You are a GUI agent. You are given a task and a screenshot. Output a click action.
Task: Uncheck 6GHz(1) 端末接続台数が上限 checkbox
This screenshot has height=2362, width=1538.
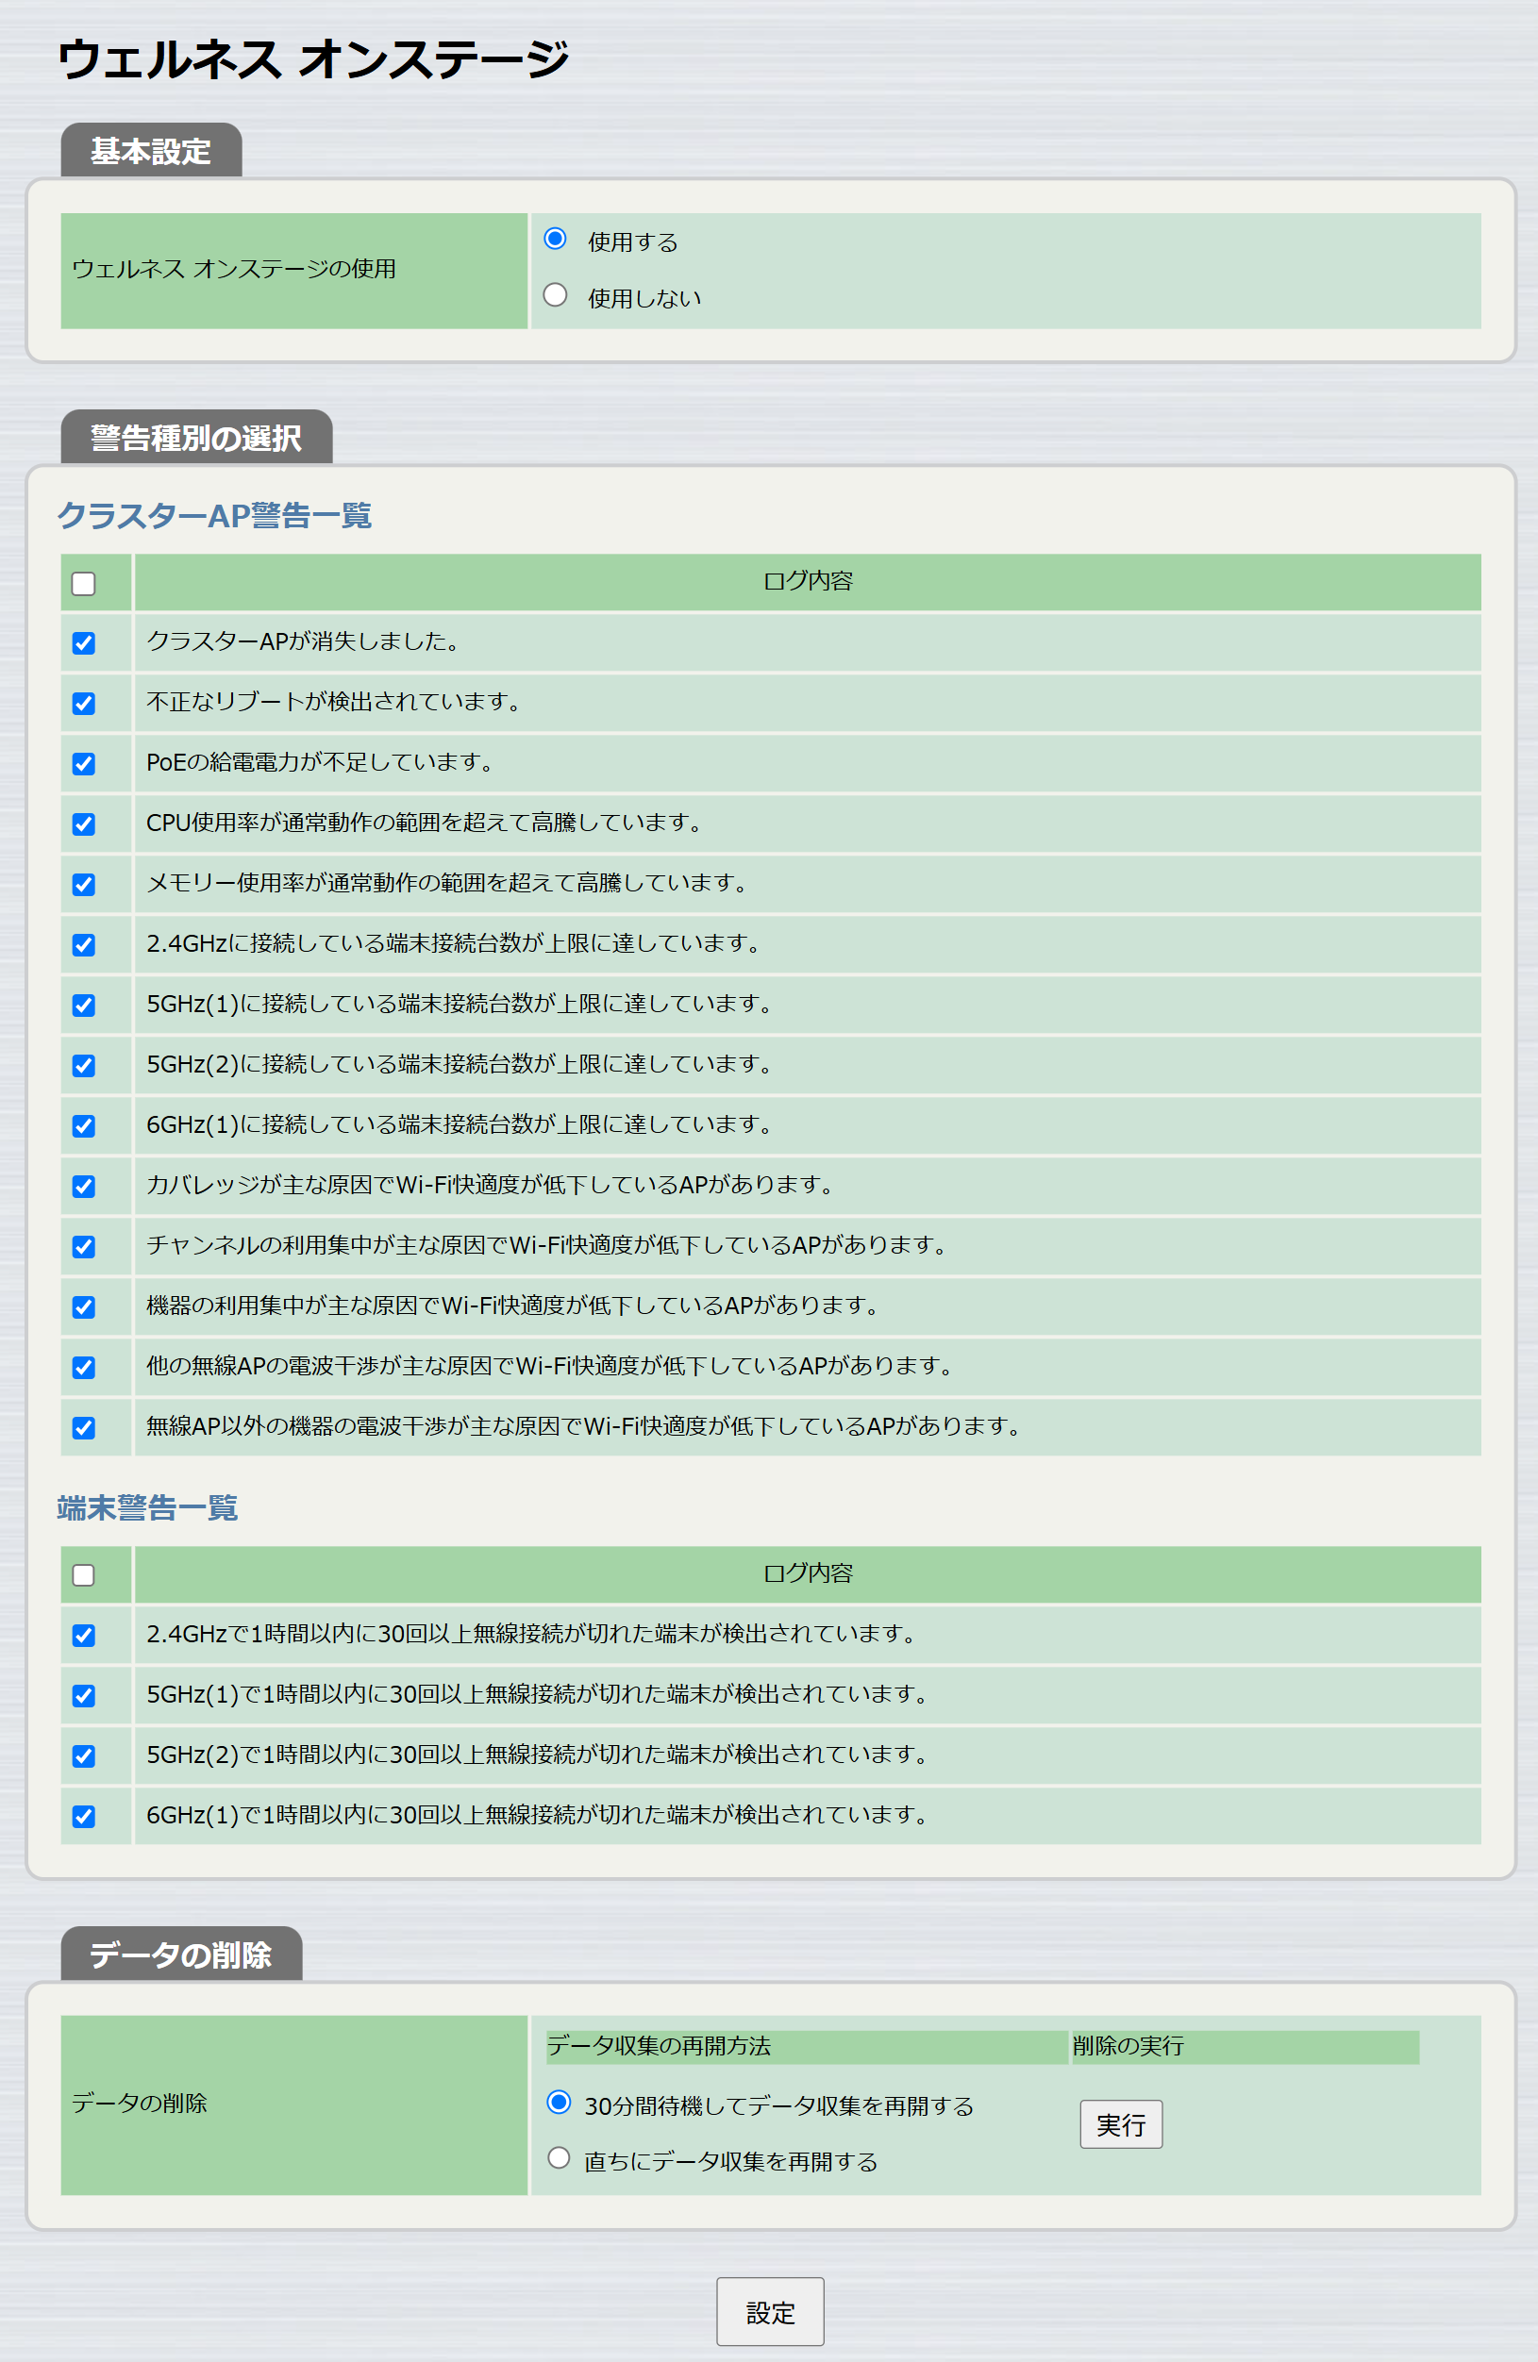tap(83, 1126)
